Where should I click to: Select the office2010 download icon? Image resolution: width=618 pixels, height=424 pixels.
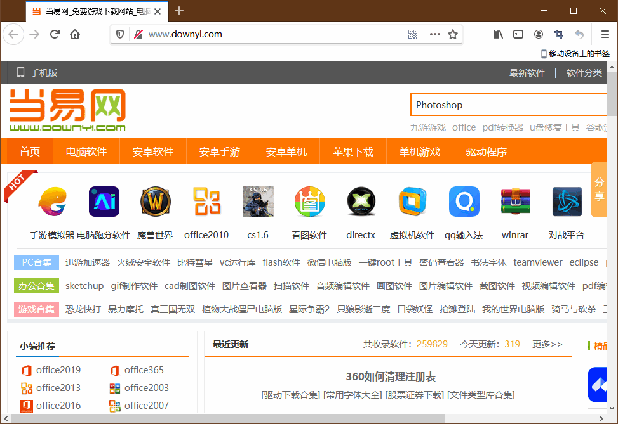[x=206, y=201]
